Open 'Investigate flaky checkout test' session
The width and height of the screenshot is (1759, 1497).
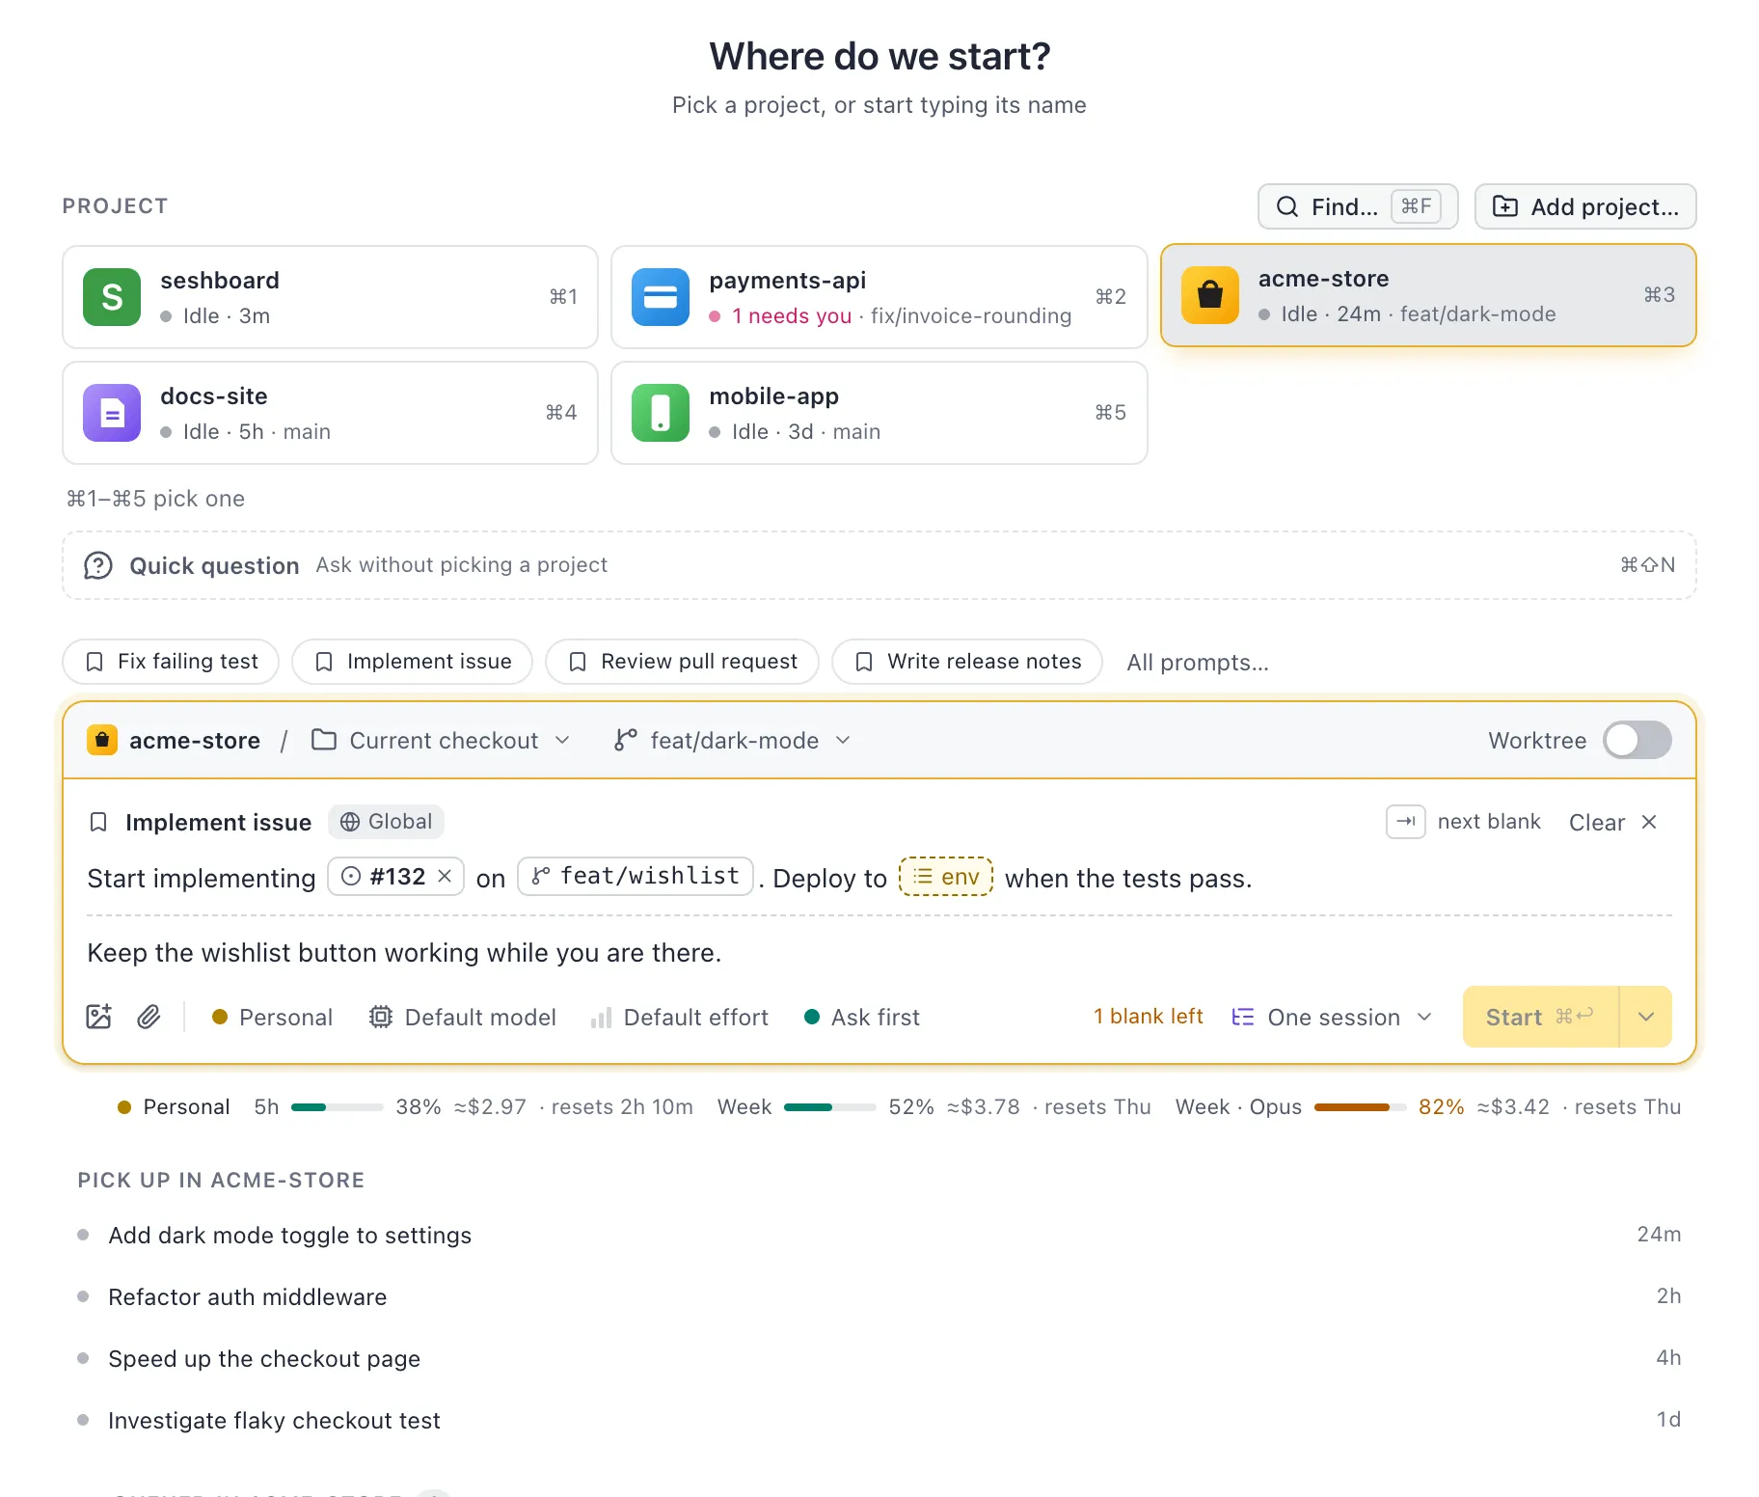[x=879, y=1420]
